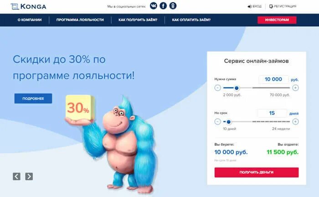Open the VK social network icon
The height and width of the screenshot is (197, 319).
coord(154,5)
